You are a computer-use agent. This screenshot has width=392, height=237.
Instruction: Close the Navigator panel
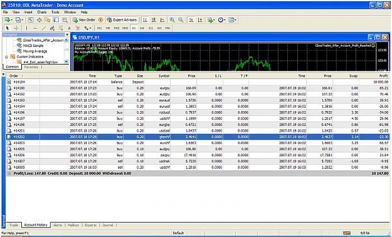point(67,34)
